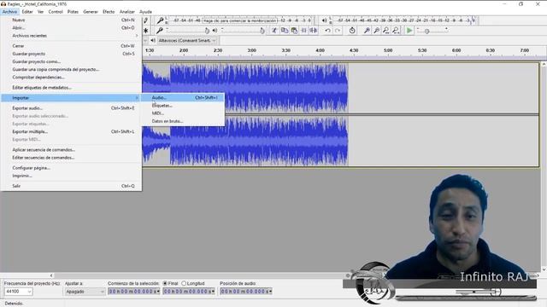The width and height of the screenshot is (547, 307).
Task: Select the Multi-tool asterisk icon
Action: (x=146, y=31)
